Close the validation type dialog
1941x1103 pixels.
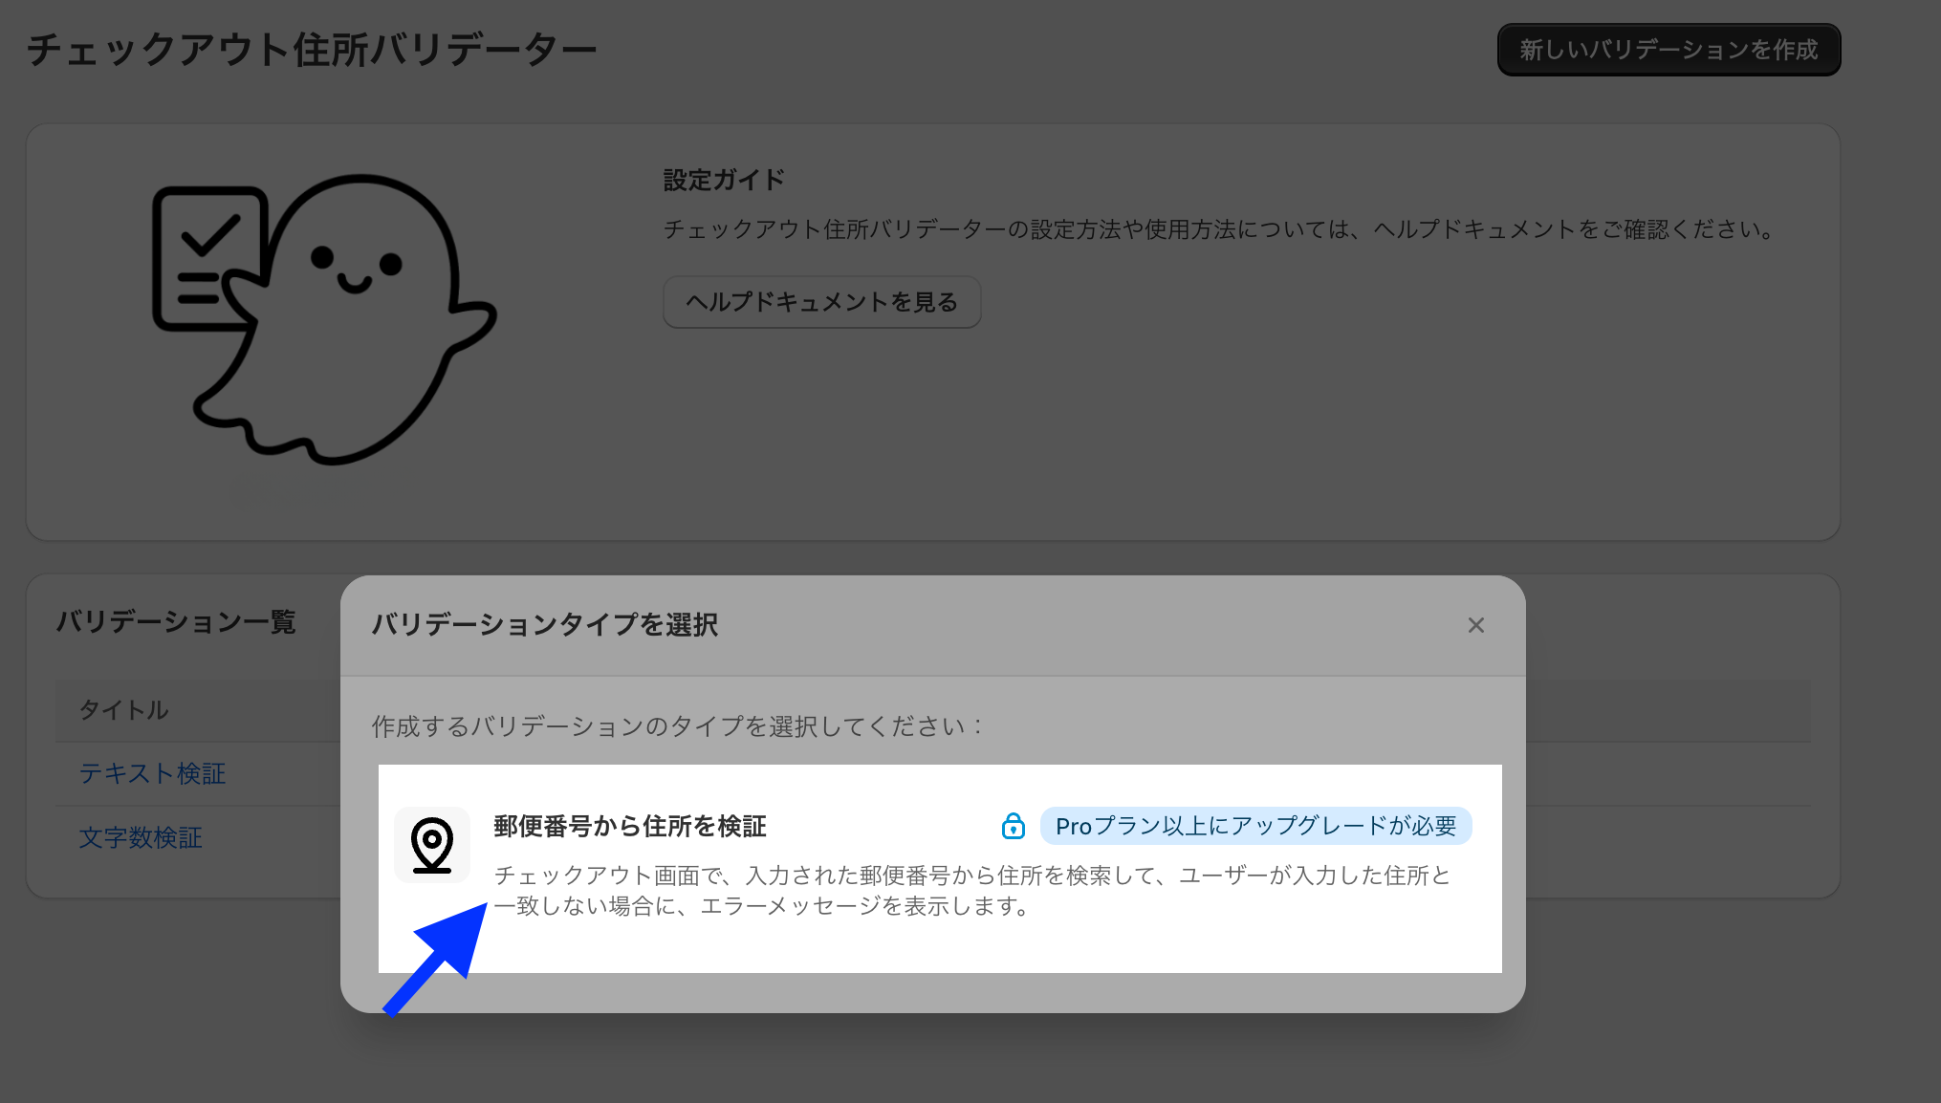tap(1476, 625)
